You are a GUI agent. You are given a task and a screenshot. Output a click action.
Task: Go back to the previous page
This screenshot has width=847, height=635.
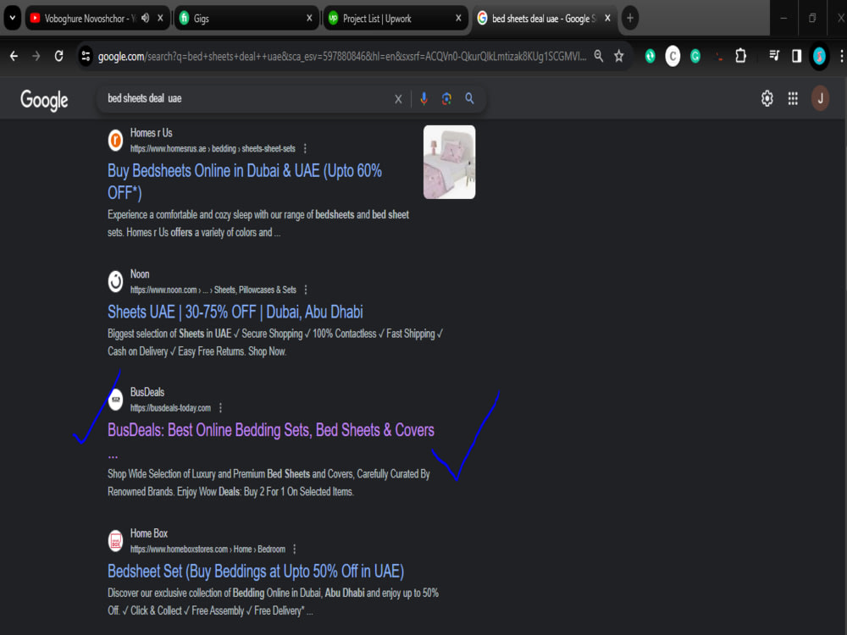(14, 56)
